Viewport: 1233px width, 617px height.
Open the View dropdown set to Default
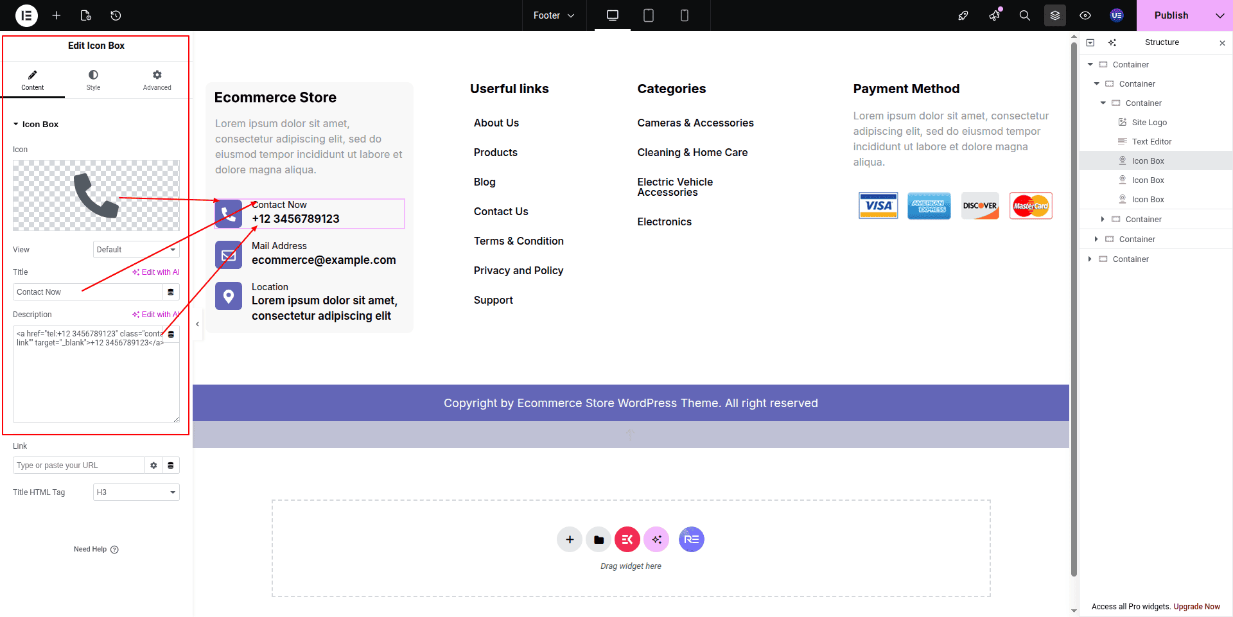click(x=136, y=250)
